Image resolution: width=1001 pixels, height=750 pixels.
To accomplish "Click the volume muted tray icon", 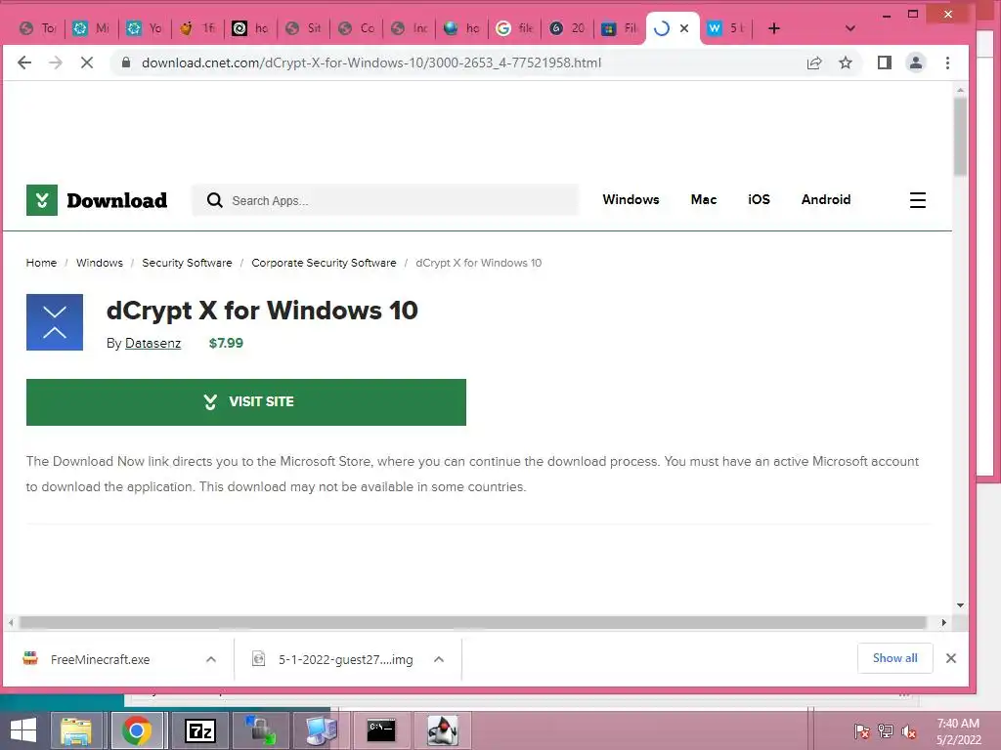I will 909,731.
